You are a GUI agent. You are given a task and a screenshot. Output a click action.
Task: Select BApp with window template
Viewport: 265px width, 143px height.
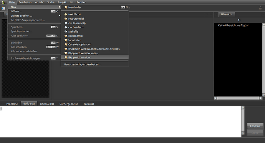(x=95, y=57)
